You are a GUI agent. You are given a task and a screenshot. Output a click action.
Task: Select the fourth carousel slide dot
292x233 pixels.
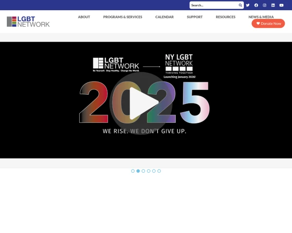pyautogui.click(x=148, y=171)
